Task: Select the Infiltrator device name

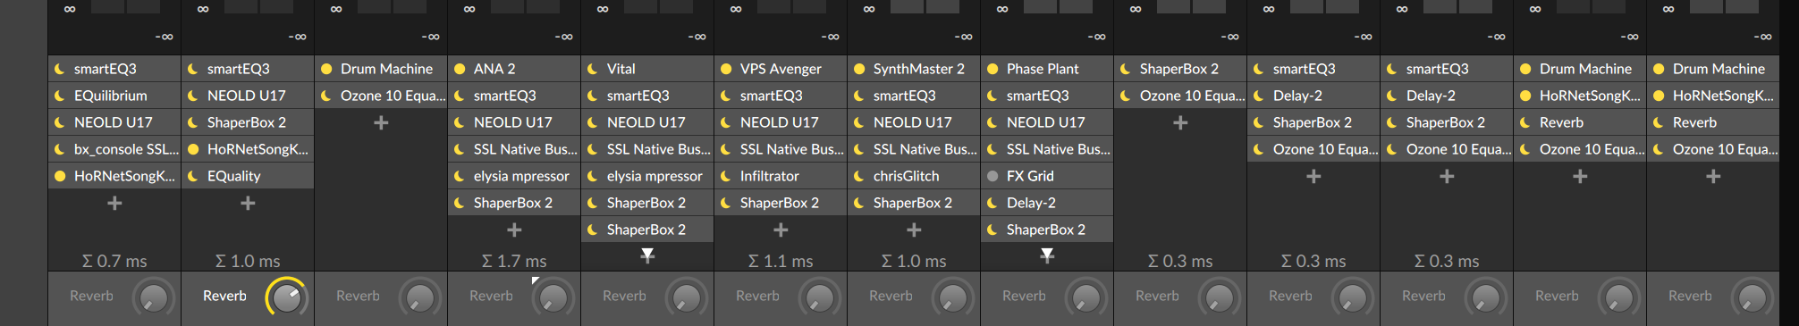Action: click(770, 176)
